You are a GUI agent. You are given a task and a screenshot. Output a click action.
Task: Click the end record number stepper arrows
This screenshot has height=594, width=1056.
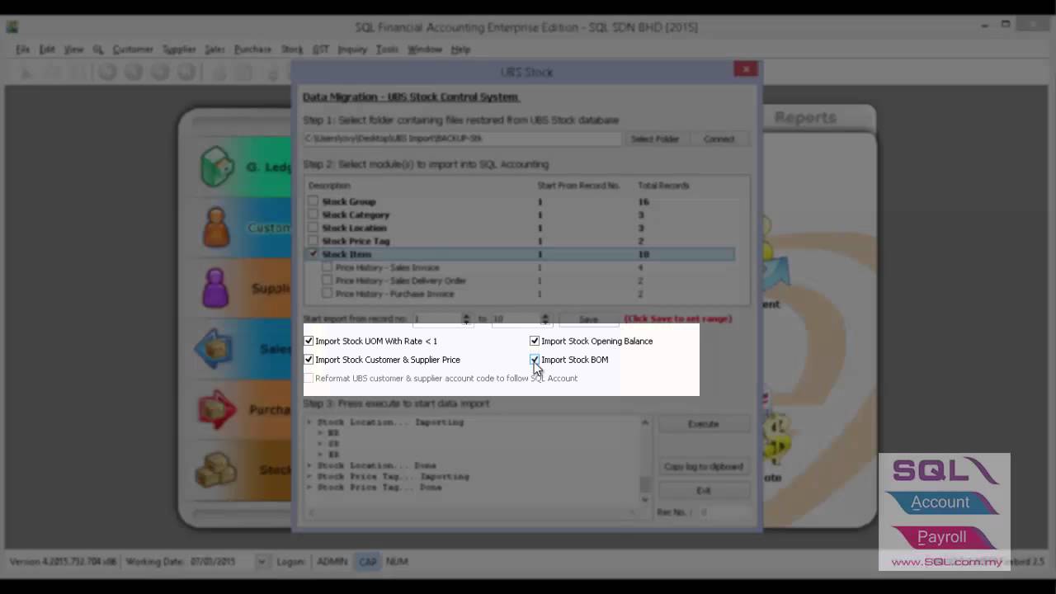point(544,319)
